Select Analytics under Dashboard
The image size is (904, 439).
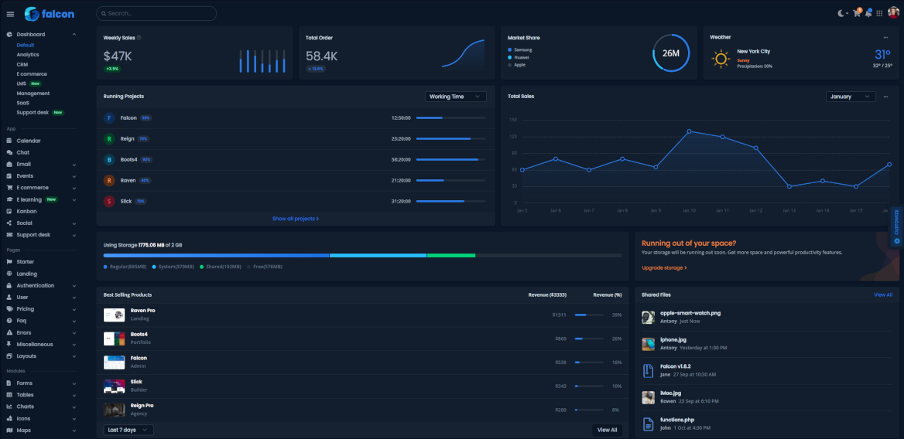click(x=28, y=55)
